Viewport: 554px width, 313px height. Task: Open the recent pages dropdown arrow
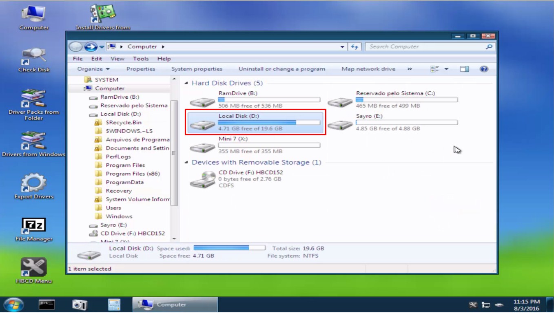pyautogui.click(x=102, y=47)
